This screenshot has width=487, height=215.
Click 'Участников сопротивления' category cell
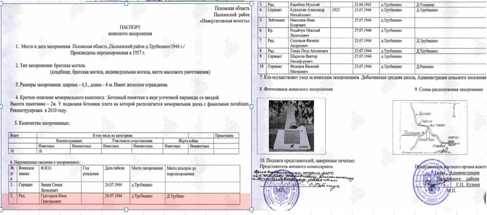pos(132,140)
